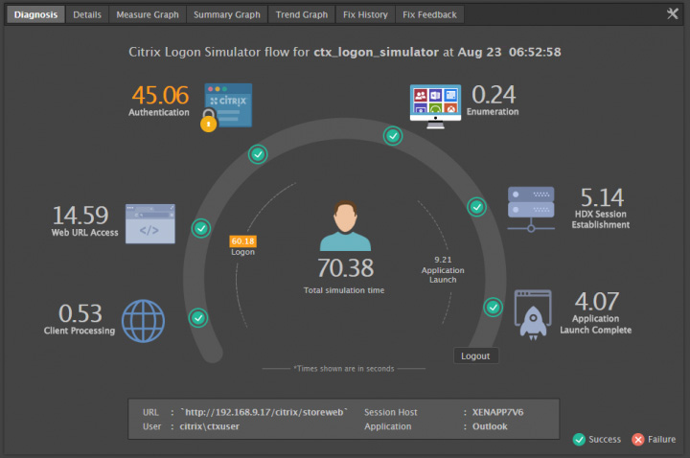Click the 45.06 Authentication time value

click(160, 95)
